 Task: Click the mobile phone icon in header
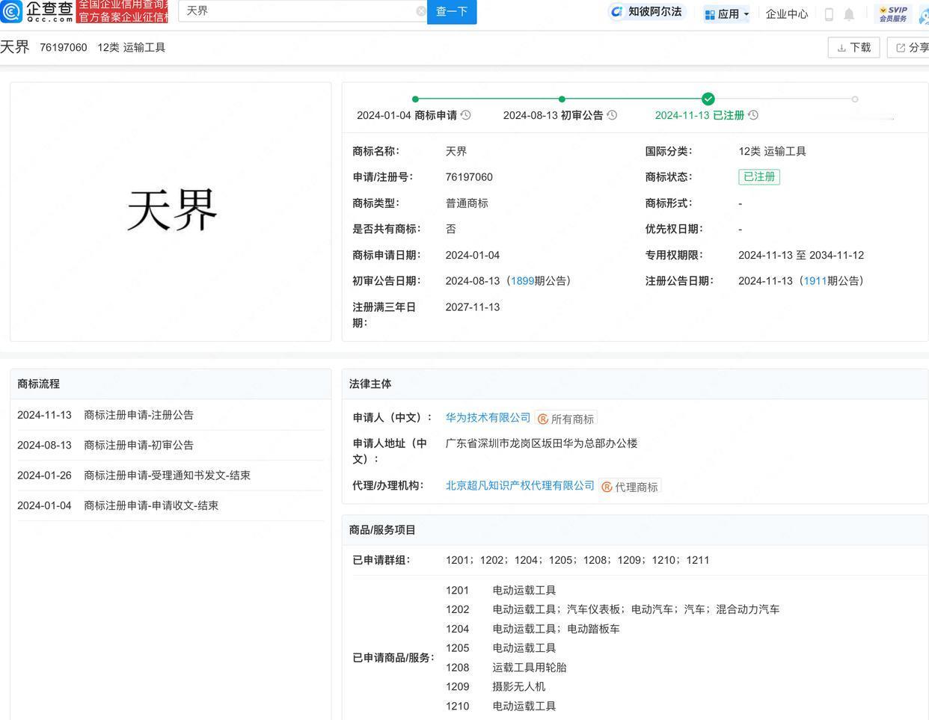(829, 14)
